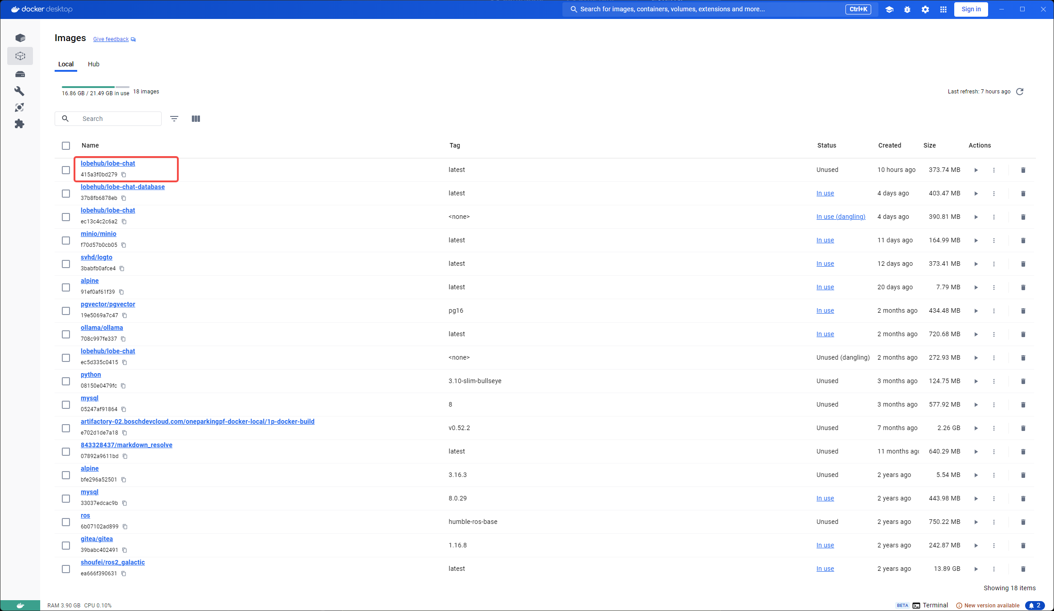Click the refresh images icon
Screen dimensions: 1054x611
click(1020, 92)
